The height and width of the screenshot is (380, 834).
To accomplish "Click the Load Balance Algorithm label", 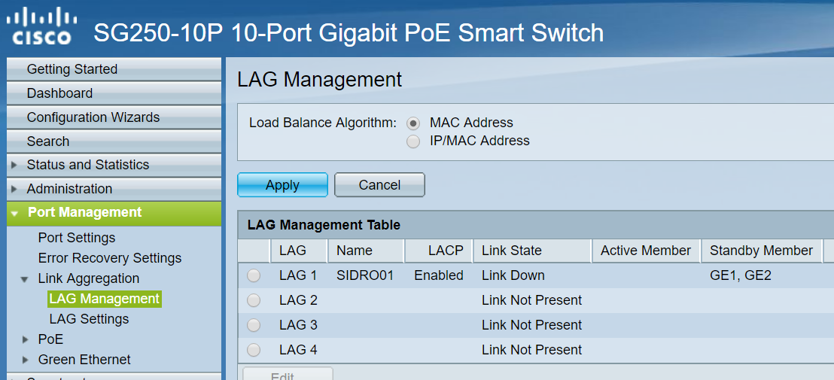I will tap(323, 123).
